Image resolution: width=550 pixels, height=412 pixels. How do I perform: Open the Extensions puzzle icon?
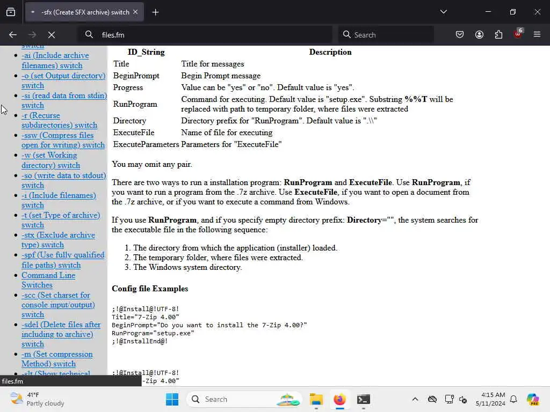[498, 35]
